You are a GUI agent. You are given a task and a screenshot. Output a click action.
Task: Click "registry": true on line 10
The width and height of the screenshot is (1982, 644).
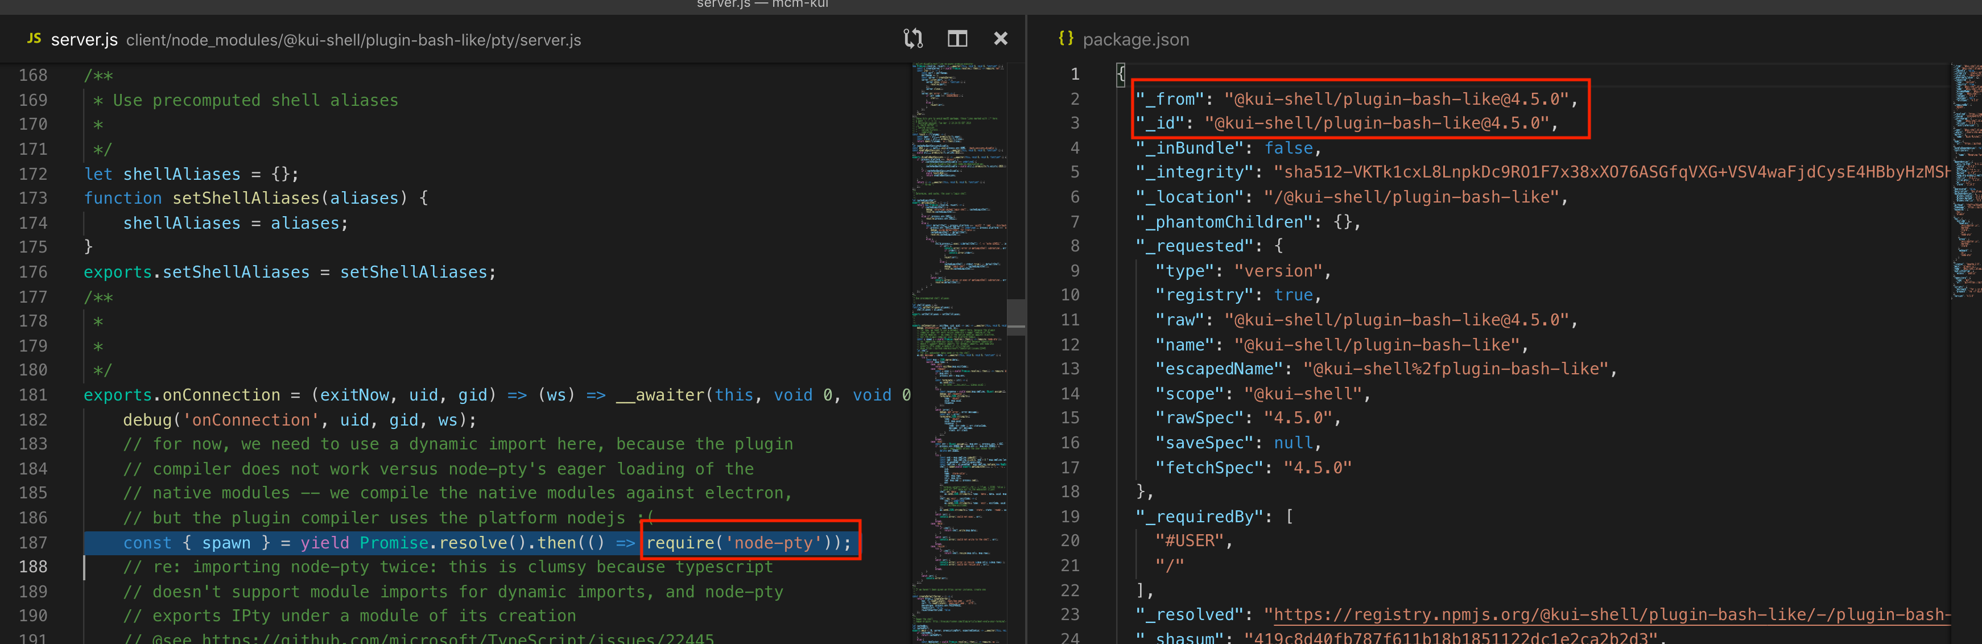1234,295
